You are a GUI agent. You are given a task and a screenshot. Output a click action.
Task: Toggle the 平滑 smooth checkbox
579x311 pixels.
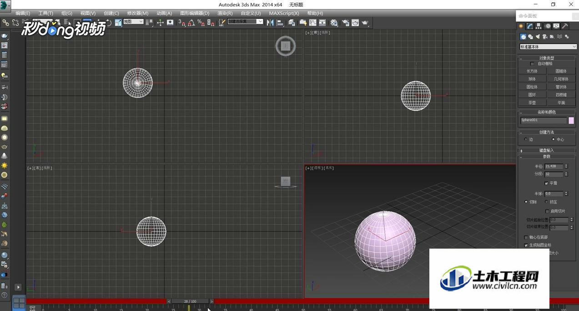tap(546, 183)
